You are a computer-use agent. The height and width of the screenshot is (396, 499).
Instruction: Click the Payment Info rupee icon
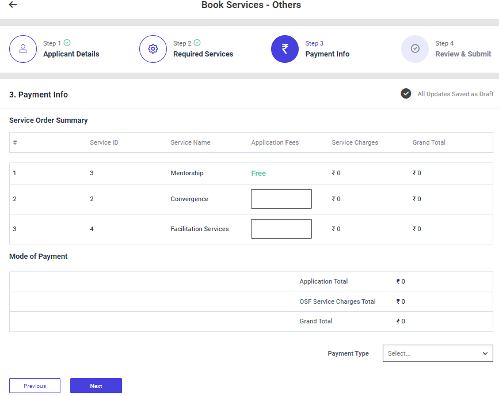point(285,49)
